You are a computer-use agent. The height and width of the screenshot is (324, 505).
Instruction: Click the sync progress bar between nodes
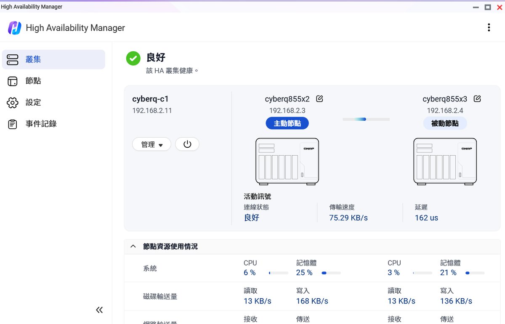366,120
